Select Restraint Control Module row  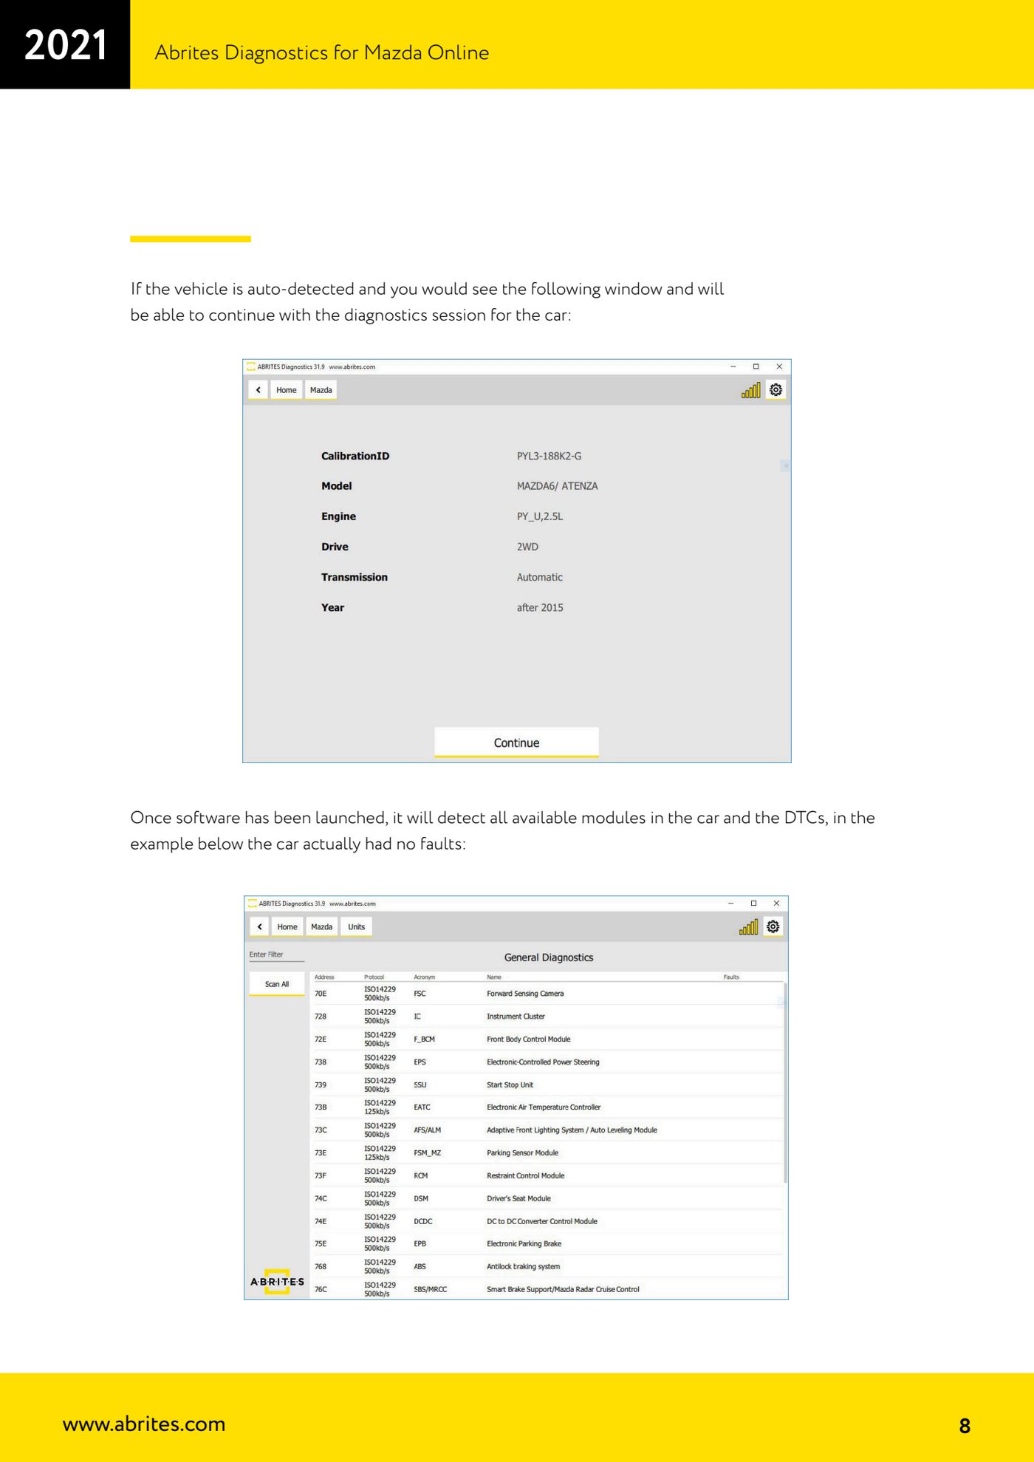click(547, 1176)
